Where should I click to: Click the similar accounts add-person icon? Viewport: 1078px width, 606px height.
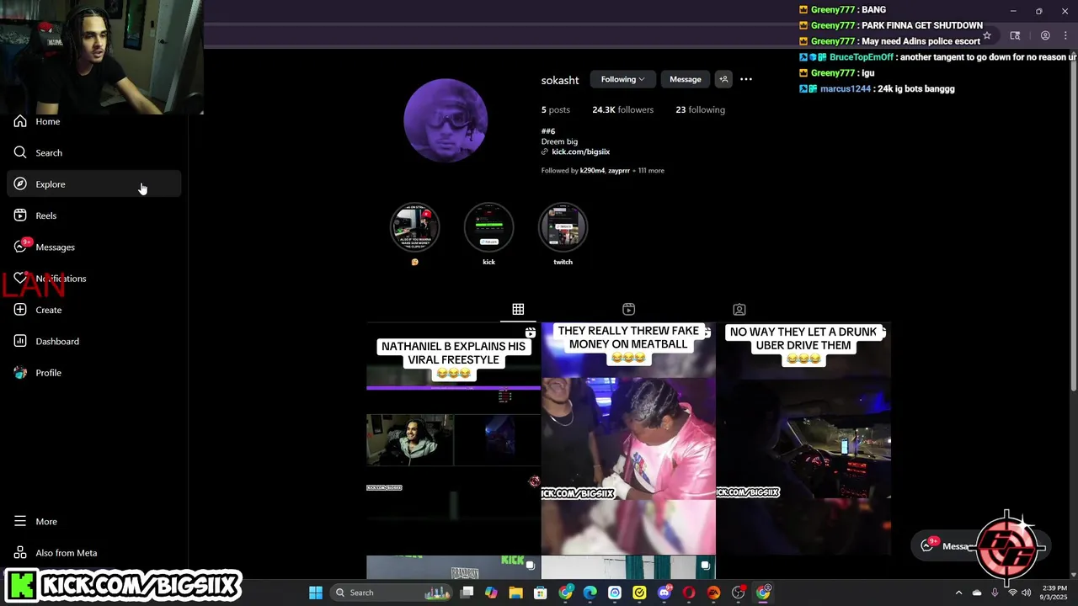723,79
